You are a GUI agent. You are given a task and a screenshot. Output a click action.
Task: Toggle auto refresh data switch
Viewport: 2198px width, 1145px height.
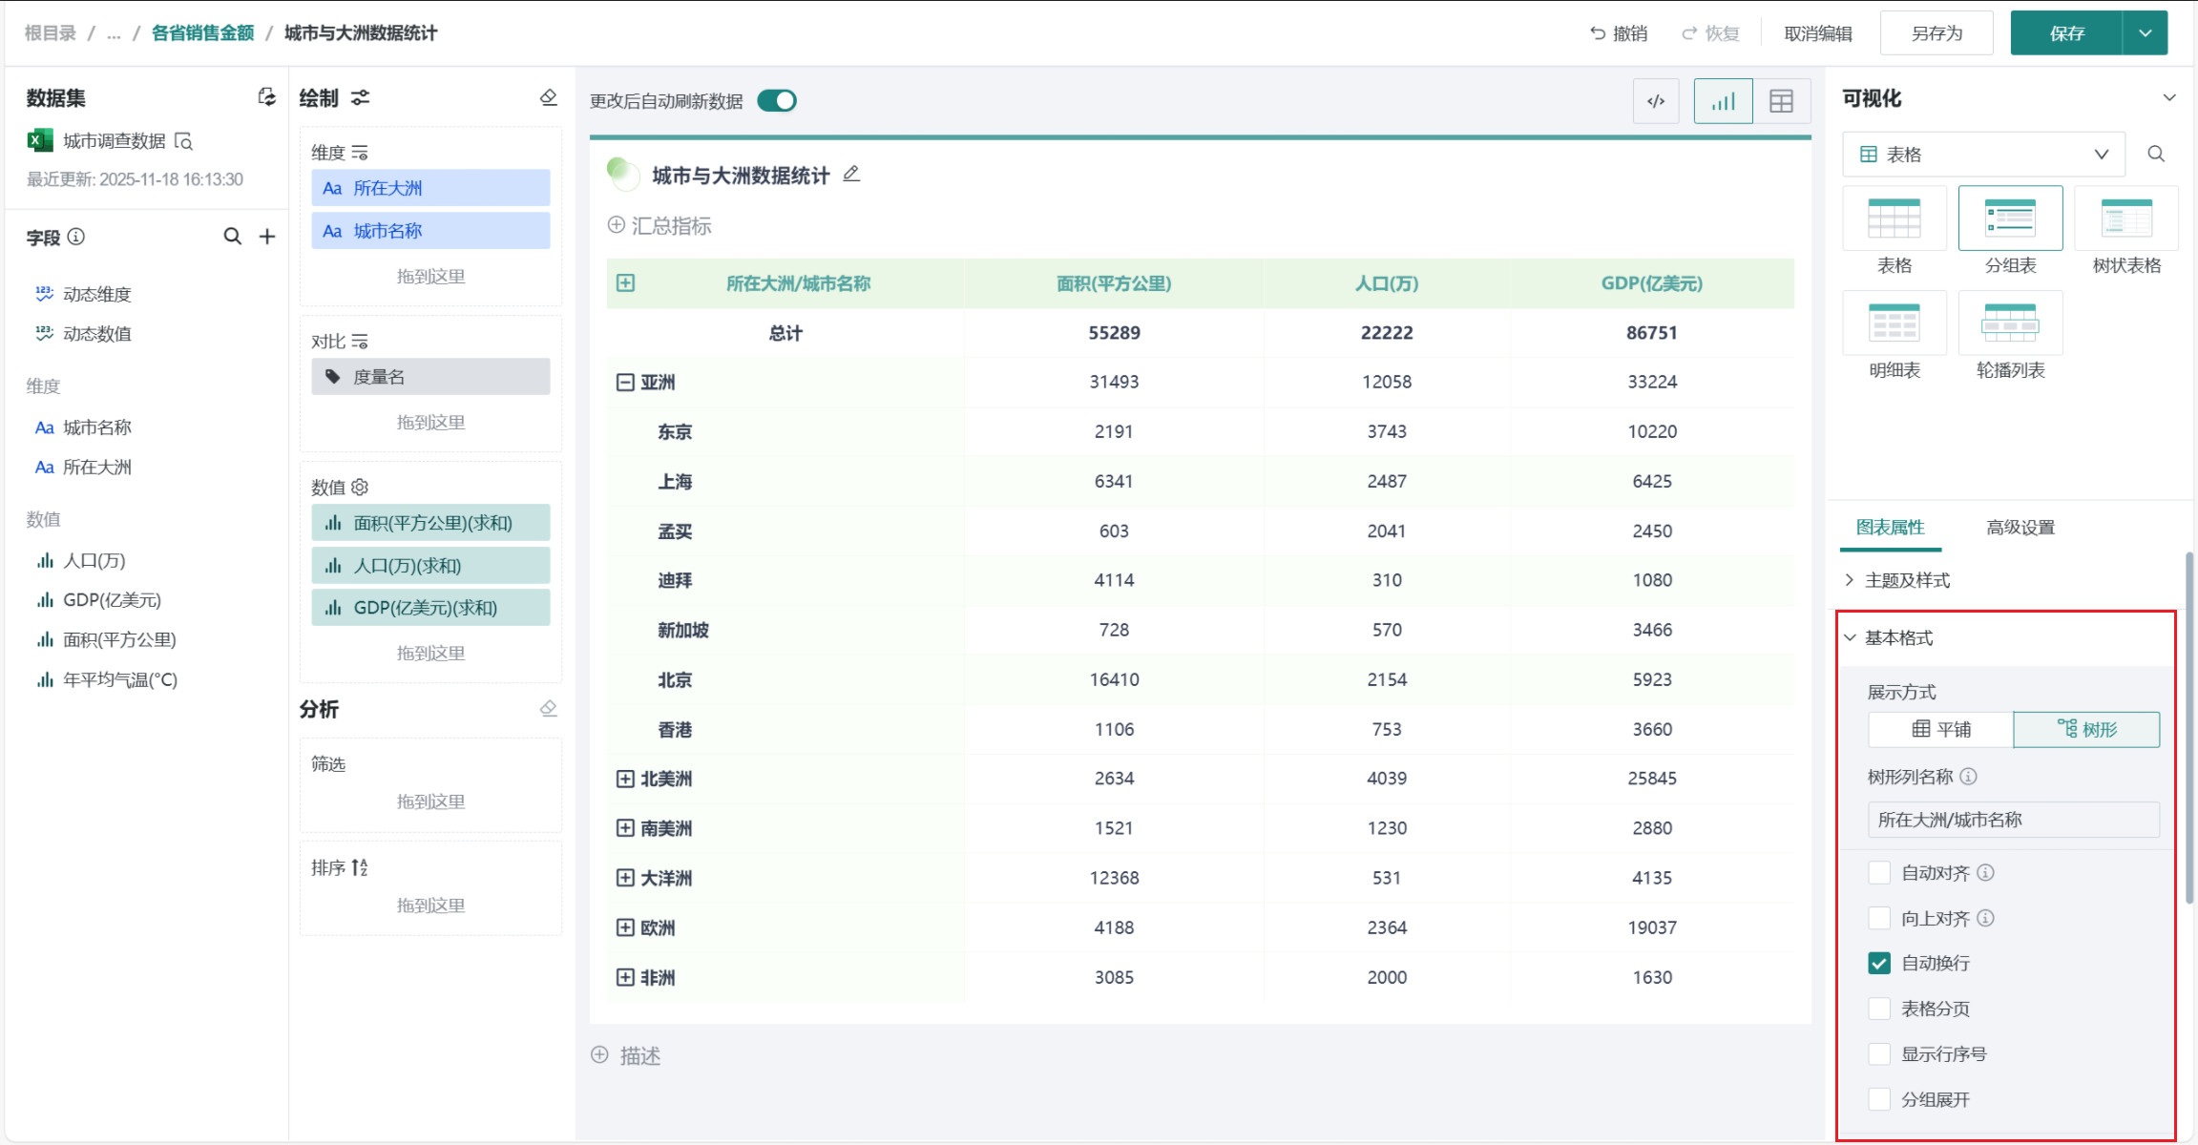[x=777, y=101]
